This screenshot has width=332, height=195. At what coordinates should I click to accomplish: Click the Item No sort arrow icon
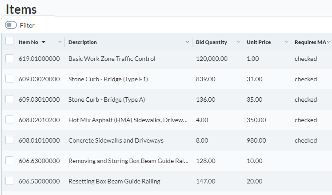(x=44, y=42)
